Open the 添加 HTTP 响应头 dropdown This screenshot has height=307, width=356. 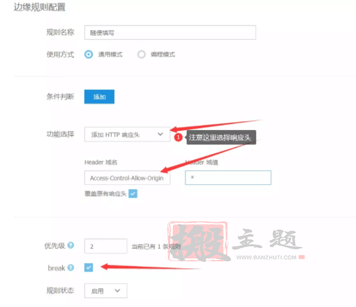coord(127,134)
